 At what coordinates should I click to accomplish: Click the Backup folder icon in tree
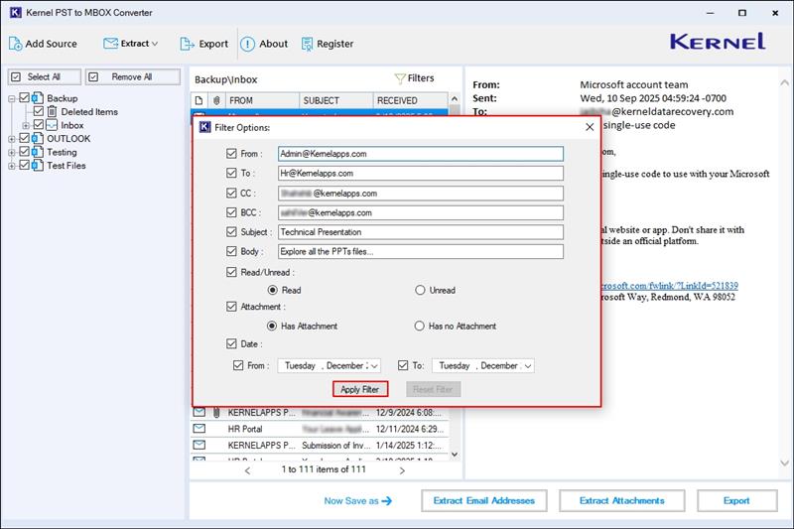click(x=38, y=98)
